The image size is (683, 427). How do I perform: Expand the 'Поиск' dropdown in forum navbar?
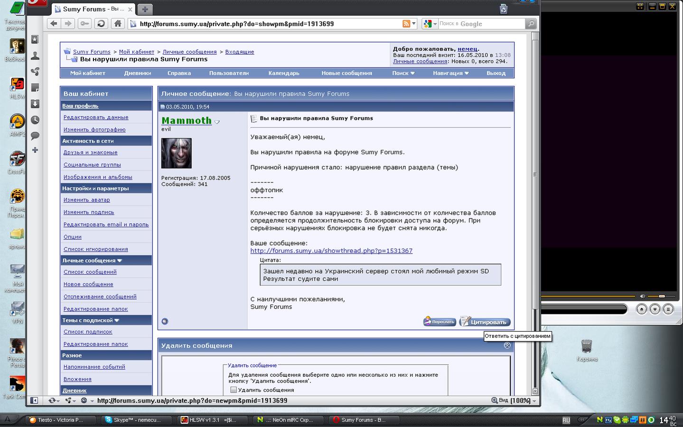(403, 73)
